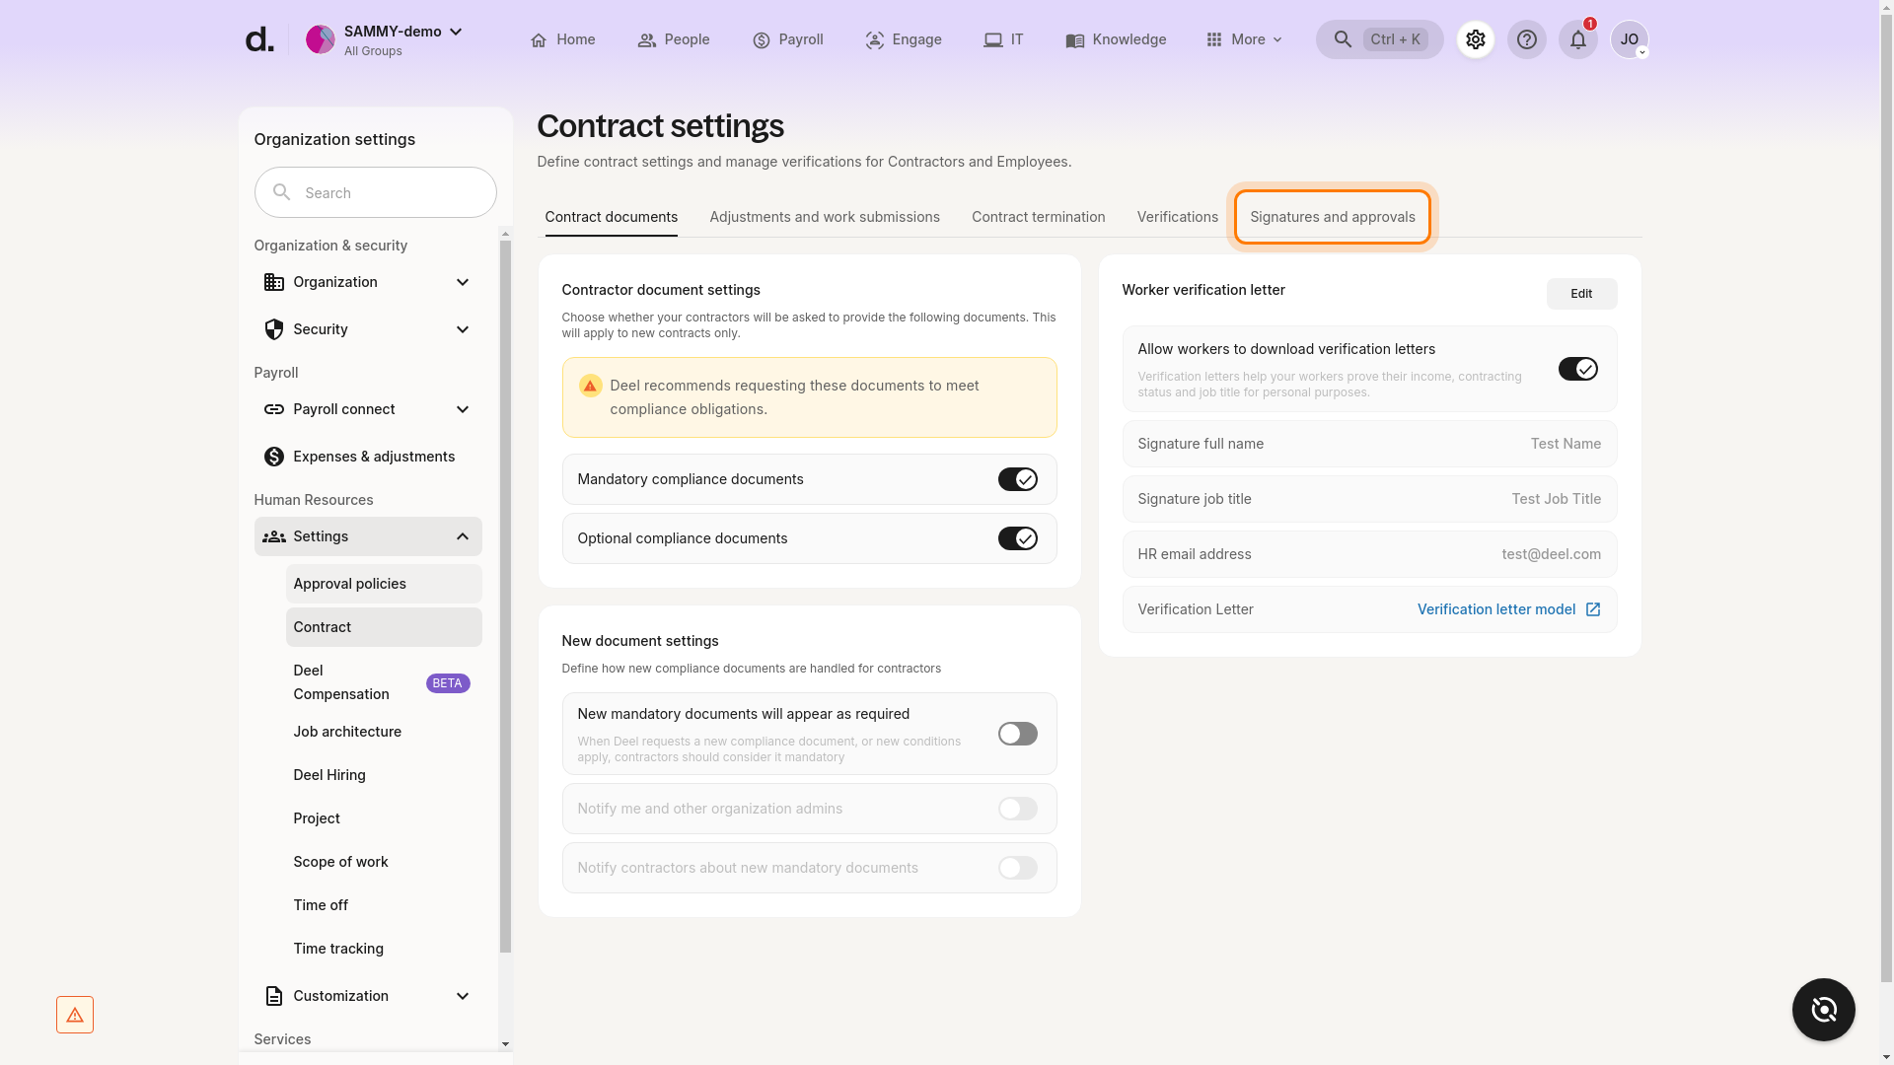The image size is (1894, 1065).
Task: Select the Contract documents tab
Action: [x=612, y=217]
